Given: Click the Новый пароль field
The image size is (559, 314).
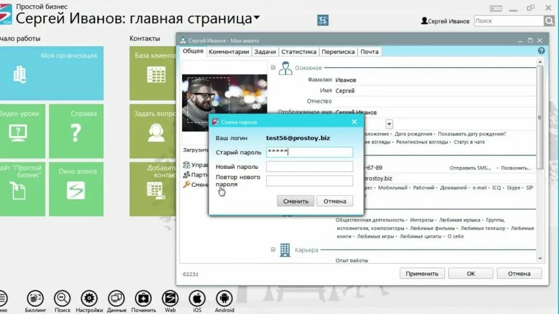Looking at the screenshot, I should click(309, 167).
